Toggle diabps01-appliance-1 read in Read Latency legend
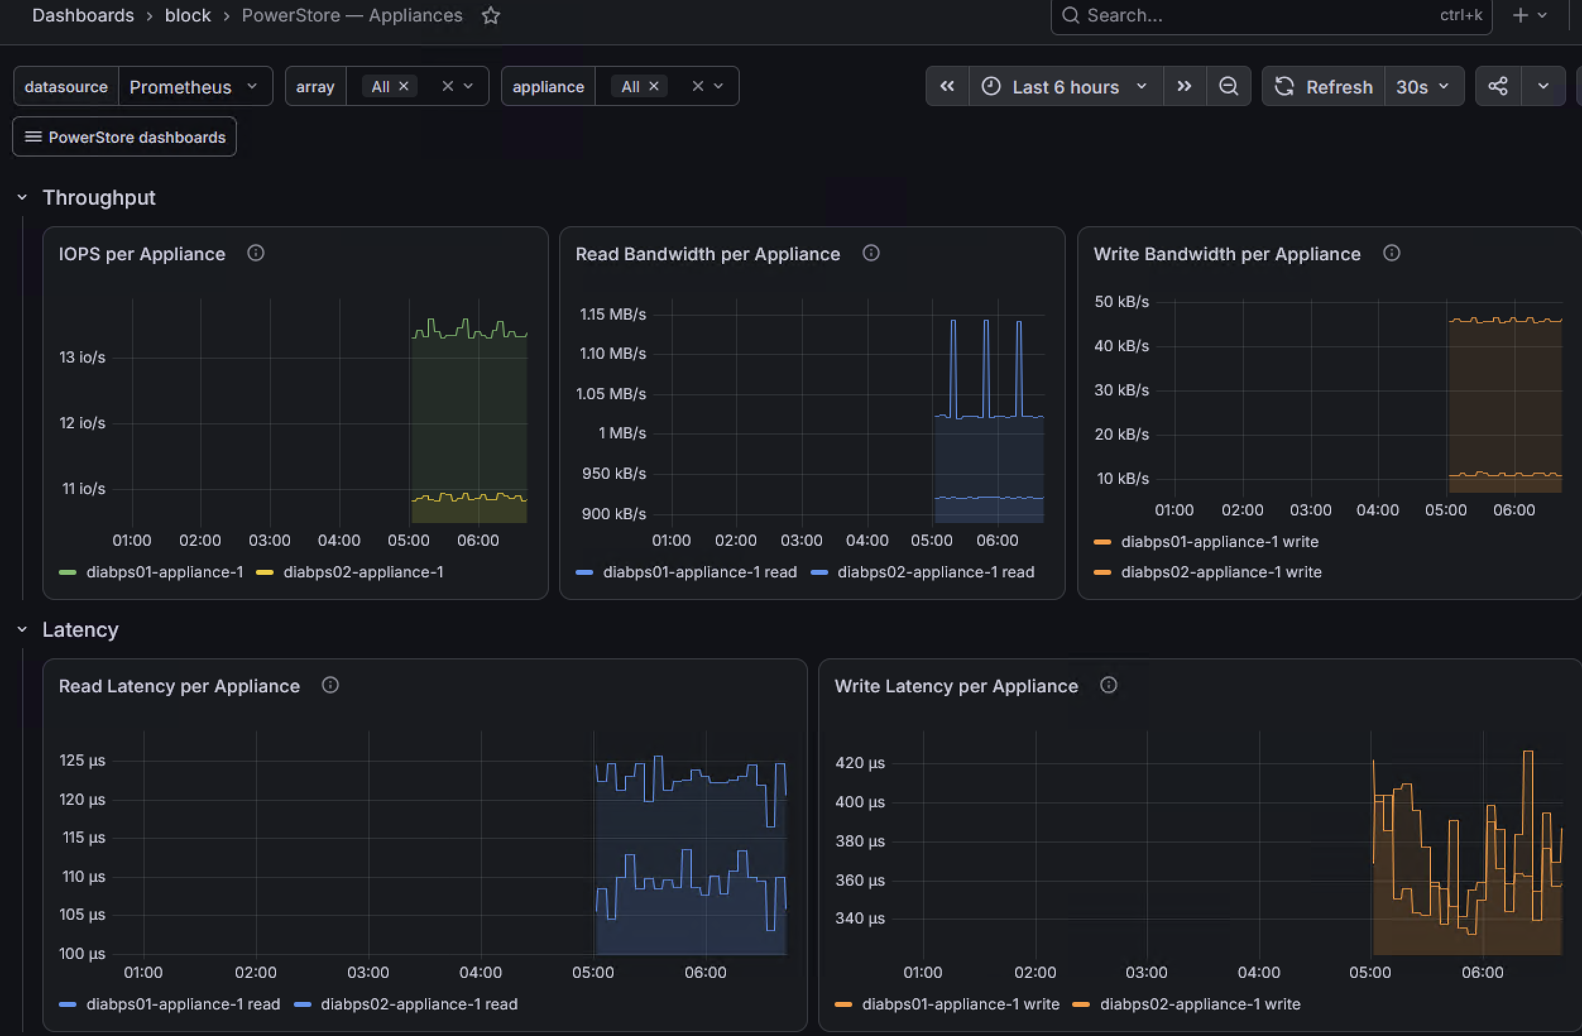 click(183, 1004)
